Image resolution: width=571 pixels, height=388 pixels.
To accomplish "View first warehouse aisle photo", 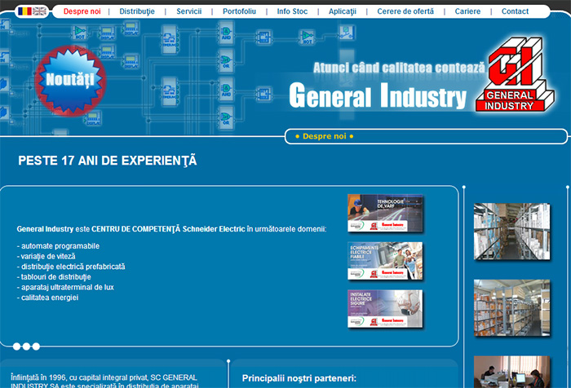I will 511,231.
